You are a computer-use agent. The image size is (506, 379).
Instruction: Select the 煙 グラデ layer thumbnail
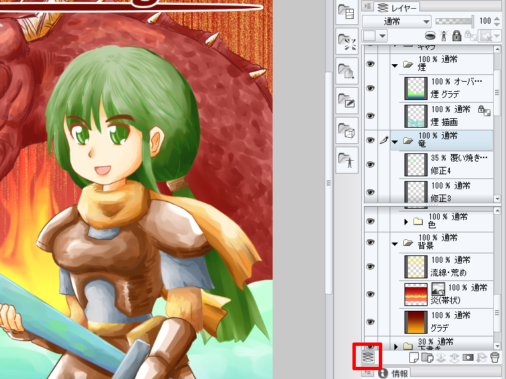[416, 89]
